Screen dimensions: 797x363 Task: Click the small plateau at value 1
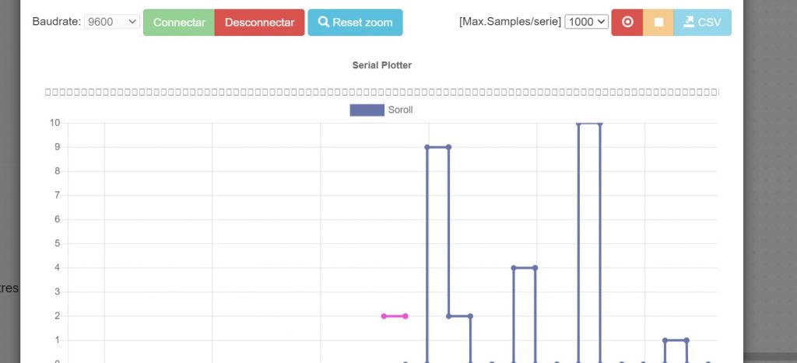pos(676,340)
